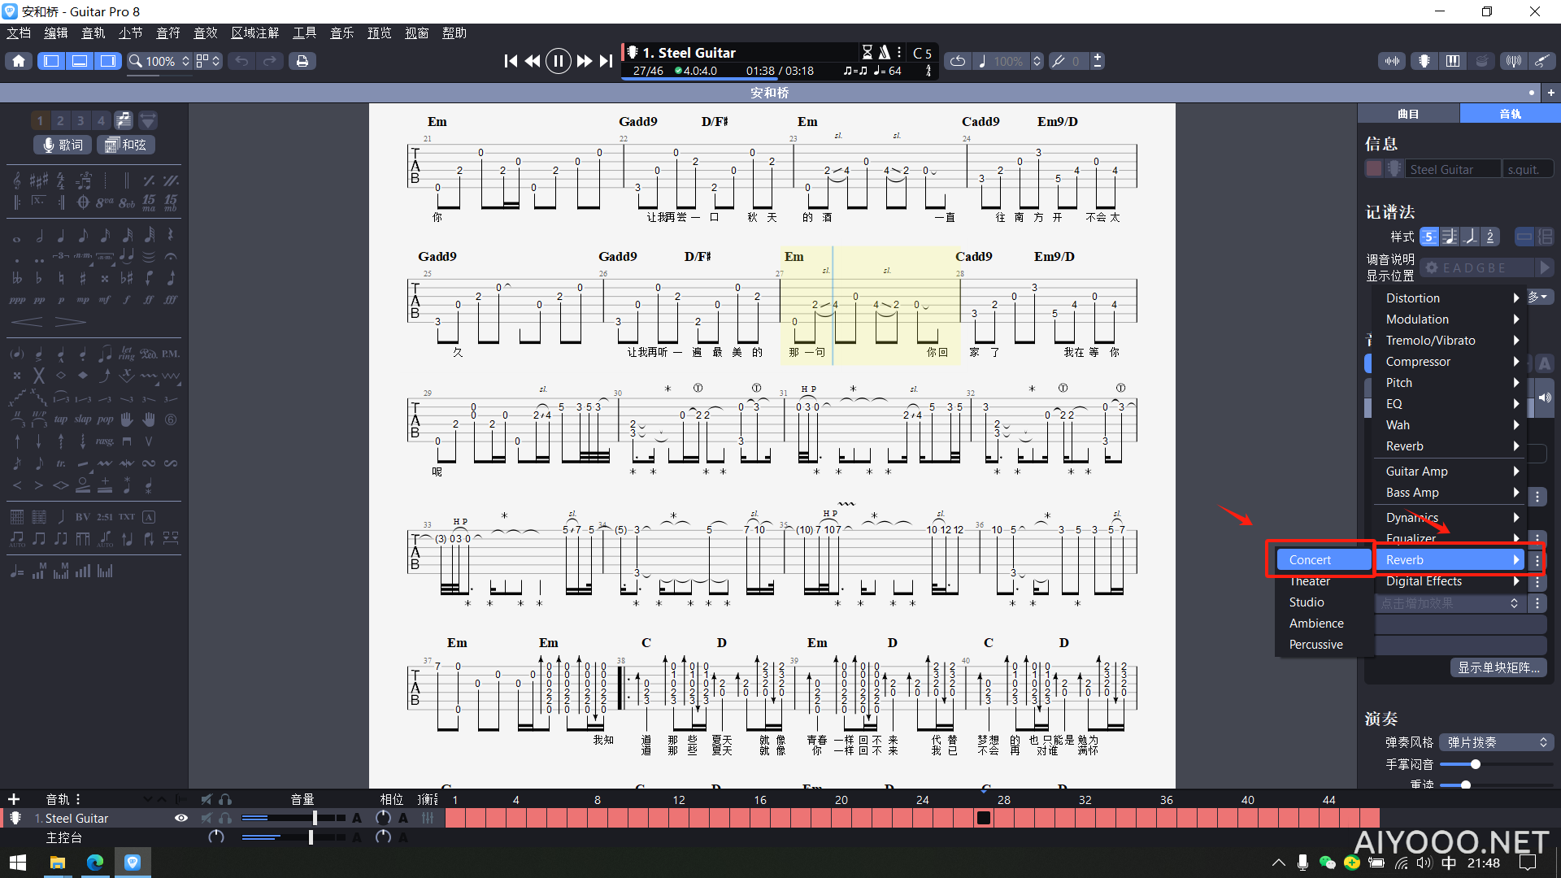
Task: Show the virtual fretboard
Action: (x=1424, y=61)
